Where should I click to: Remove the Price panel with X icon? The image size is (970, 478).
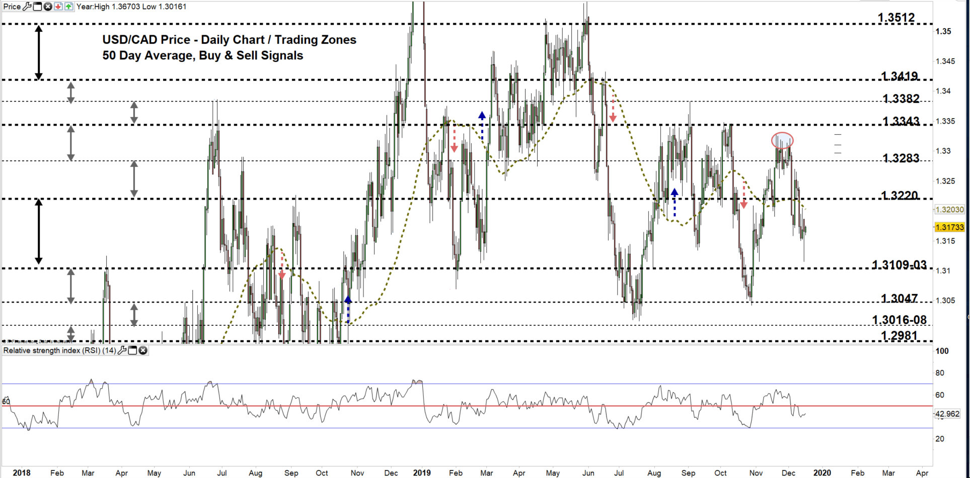pos(48,7)
